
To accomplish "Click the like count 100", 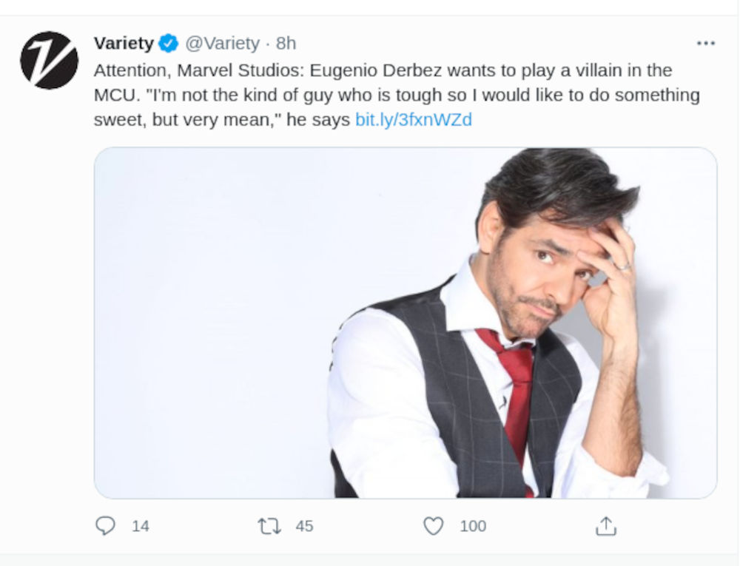I will pyautogui.click(x=473, y=526).
